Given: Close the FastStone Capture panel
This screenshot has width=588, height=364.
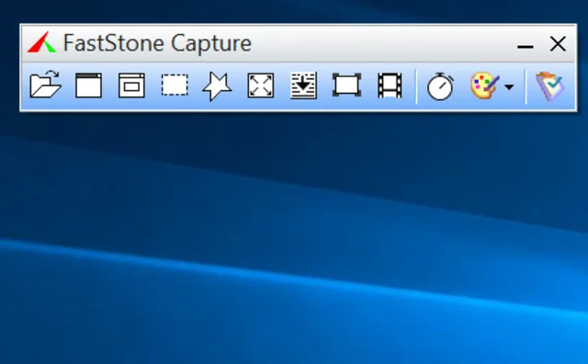Looking at the screenshot, I should tap(558, 43).
